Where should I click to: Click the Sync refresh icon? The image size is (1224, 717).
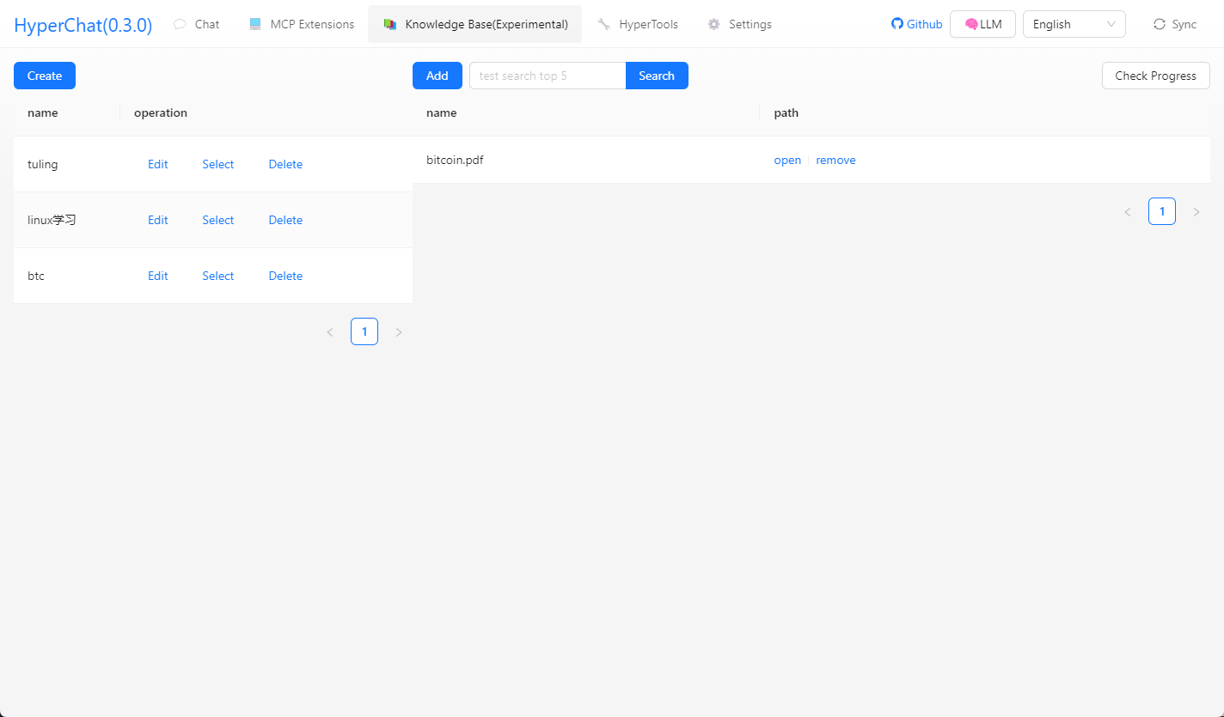point(1160,24)
